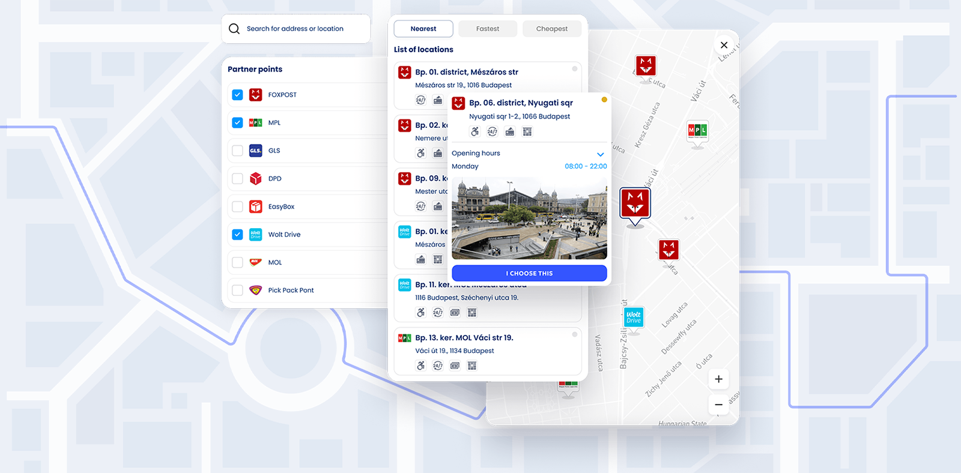961x473 pixels.
Task: Click the EasyBox label text
Action: coord(281,206)
